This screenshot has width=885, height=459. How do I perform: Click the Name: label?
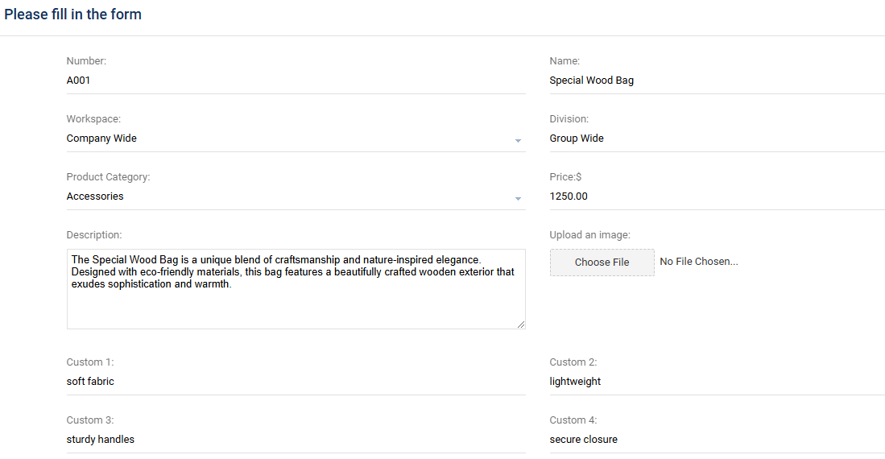point(564,61)
